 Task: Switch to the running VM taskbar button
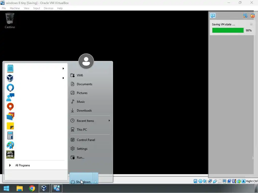pos(57,188)
